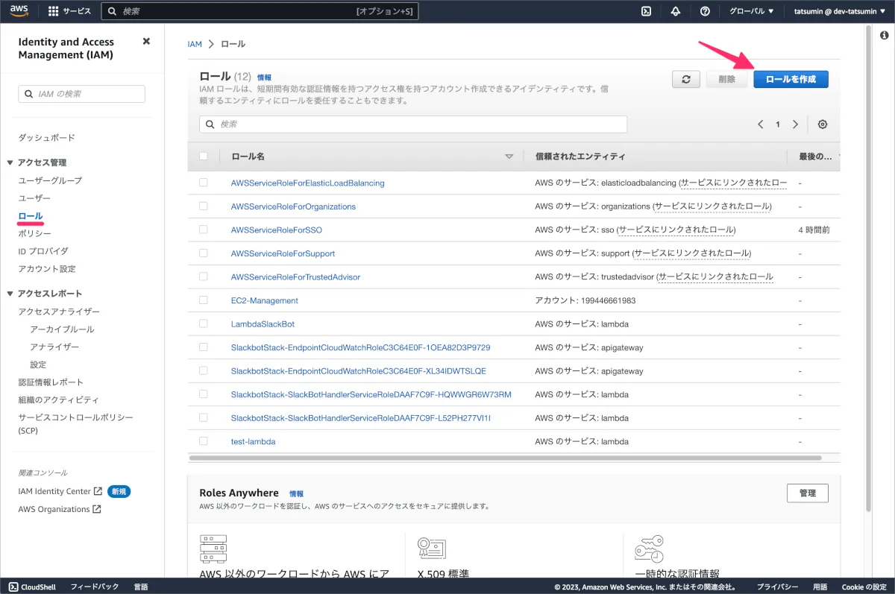Click the horizontal scrollbar under roles table
This screenshot has height=594, width=895.
(505, 458)
